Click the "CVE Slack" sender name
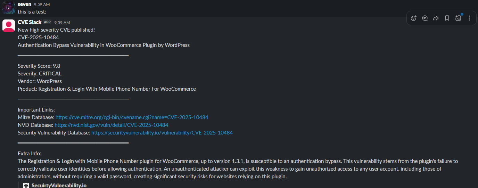The image size is (478, 188). pyautogui.click(x=30, y=22)
